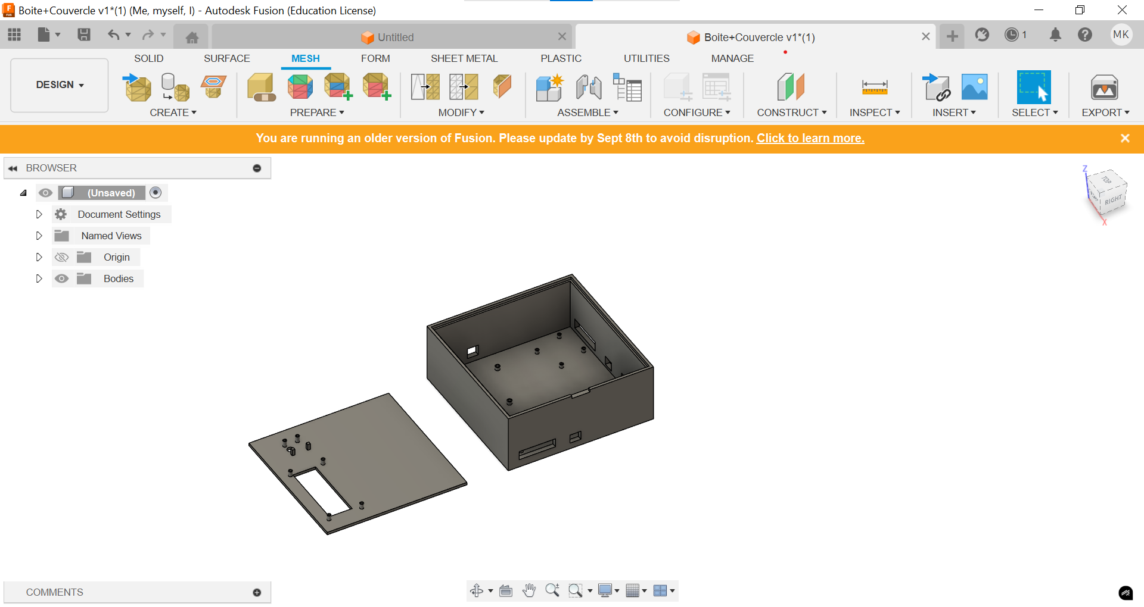Click the Joint tool icon
Image resolution: width=1144 pixels, height=607 pixels.
click(x=589, y=87)
